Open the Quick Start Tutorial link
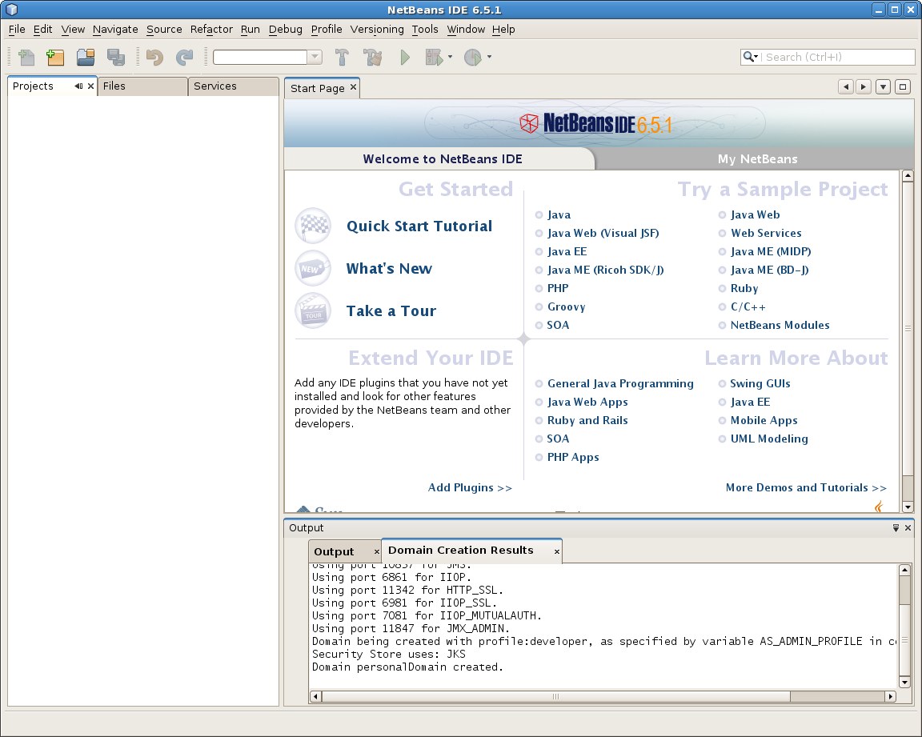The height and width of the screenshot is (737, 922). tap(419, 226)
